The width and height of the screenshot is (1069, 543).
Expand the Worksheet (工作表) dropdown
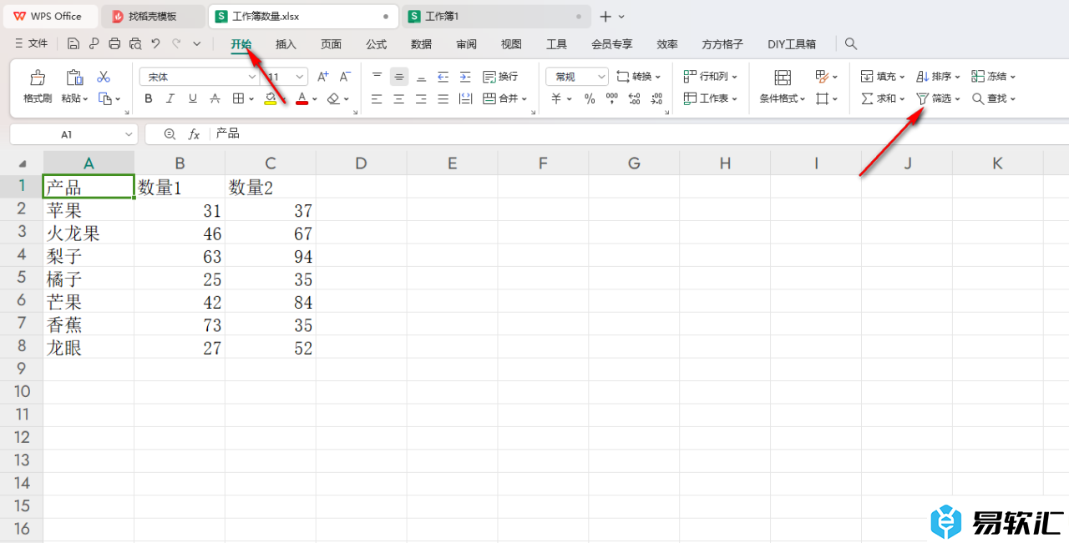tap(735, 99)
